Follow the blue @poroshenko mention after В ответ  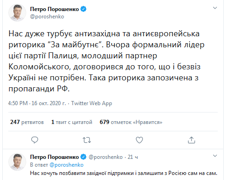point(66,165)
